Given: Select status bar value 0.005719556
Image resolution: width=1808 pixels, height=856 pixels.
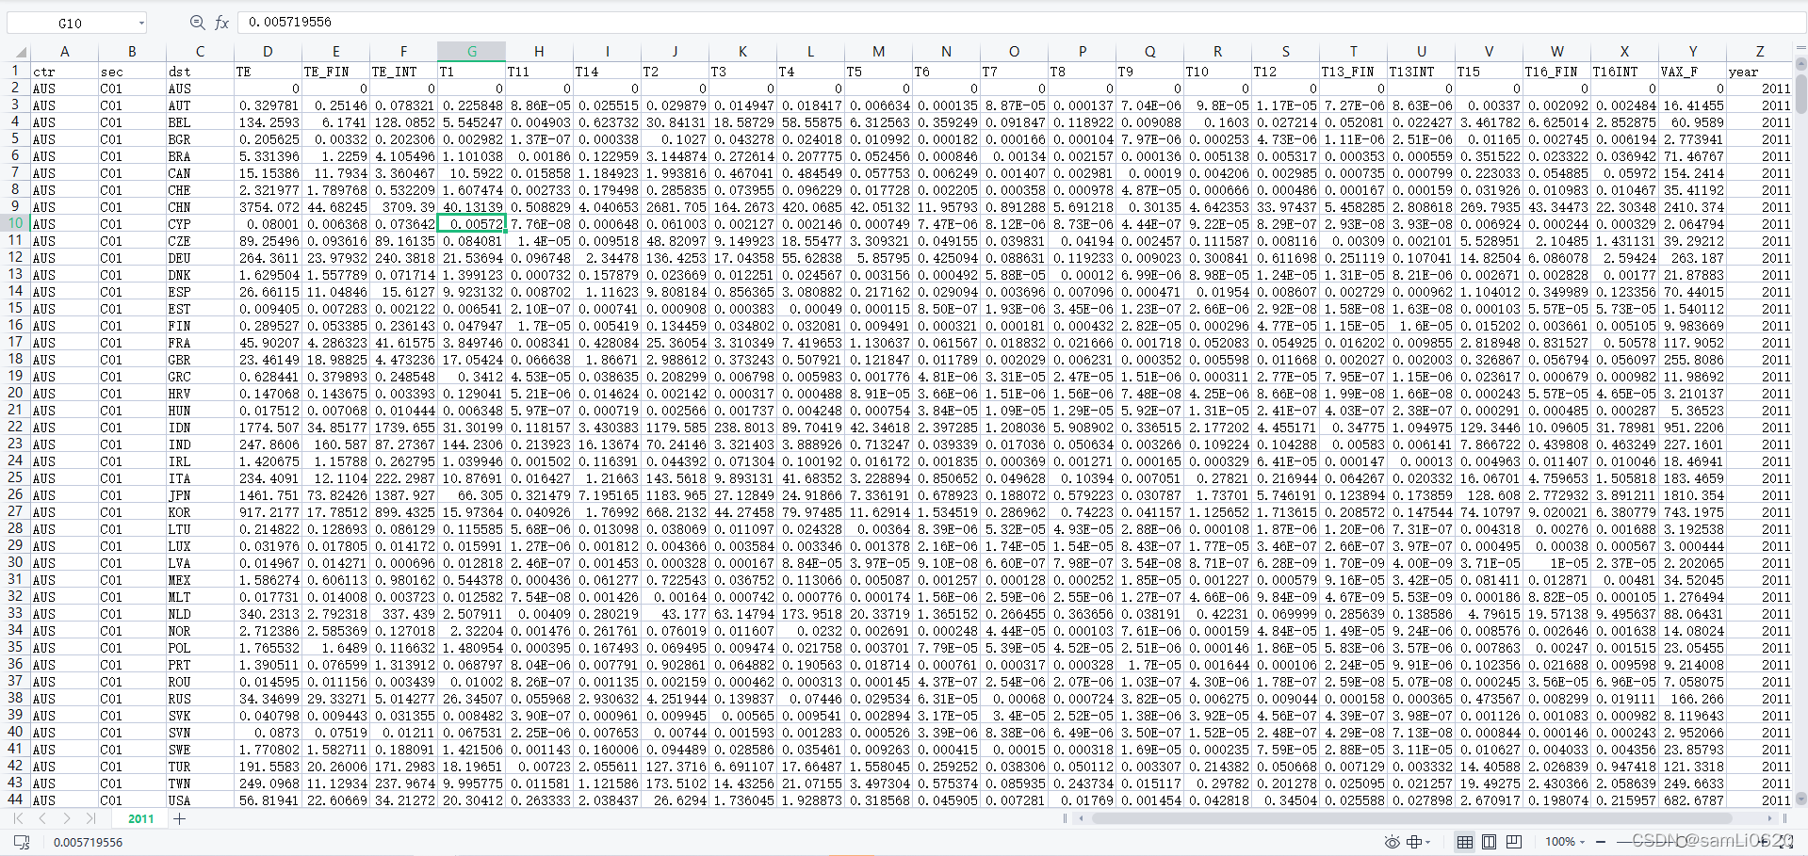Looking at the screenshot, I should [x=88, y=842].
